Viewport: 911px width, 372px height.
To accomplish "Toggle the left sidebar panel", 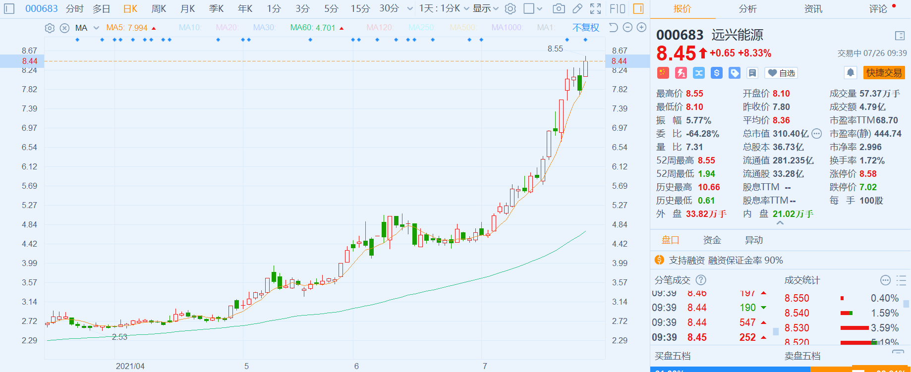I will pyautogui.click(x=9, y=8).
